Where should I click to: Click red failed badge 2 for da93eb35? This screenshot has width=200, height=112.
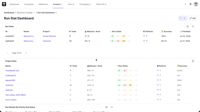tap(118, 41)
